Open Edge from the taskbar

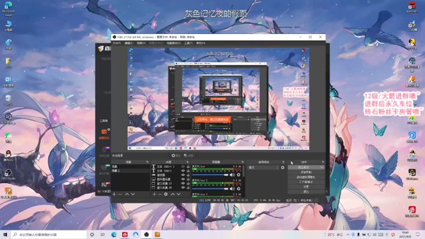point(114,234)
